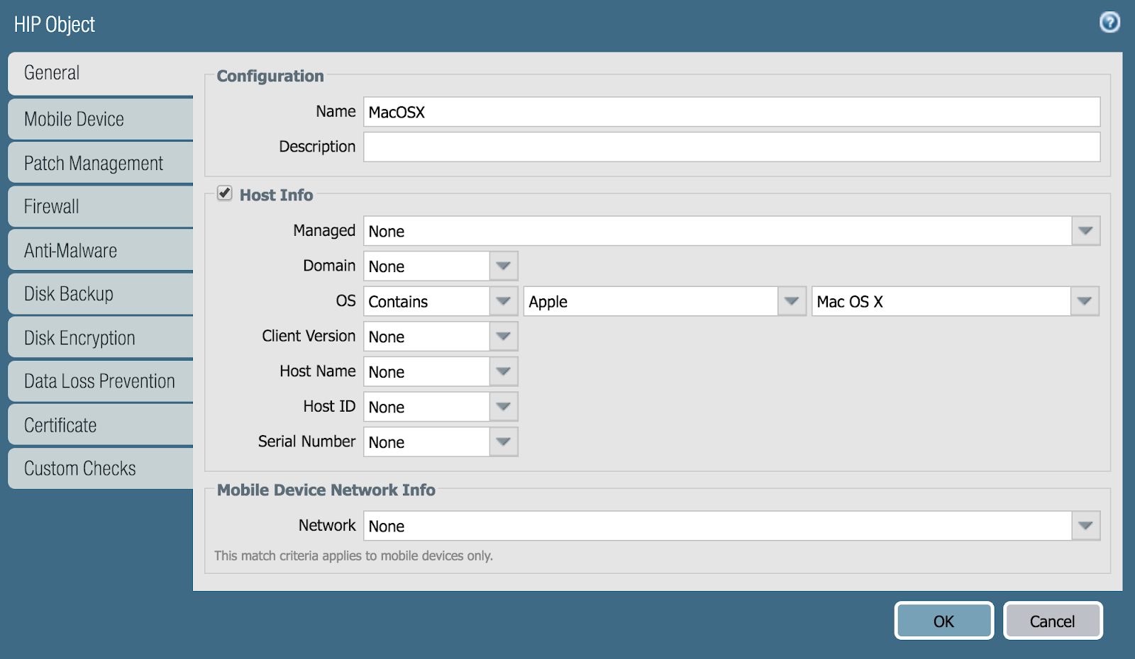Expand the Client Version dropdown arrow
The width and height of the screenshot is (1135, 659).
[x=504, y=337]
